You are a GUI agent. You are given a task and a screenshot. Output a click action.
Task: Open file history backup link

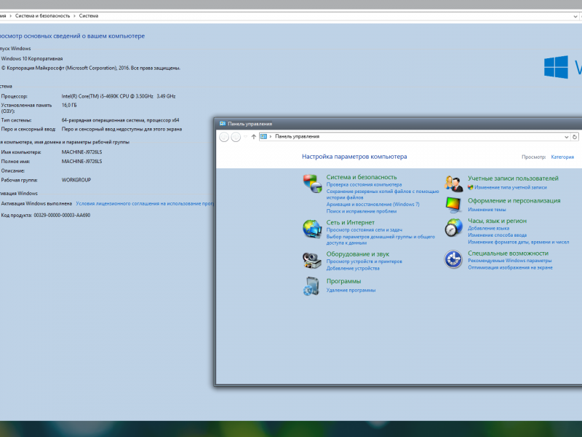383,194
